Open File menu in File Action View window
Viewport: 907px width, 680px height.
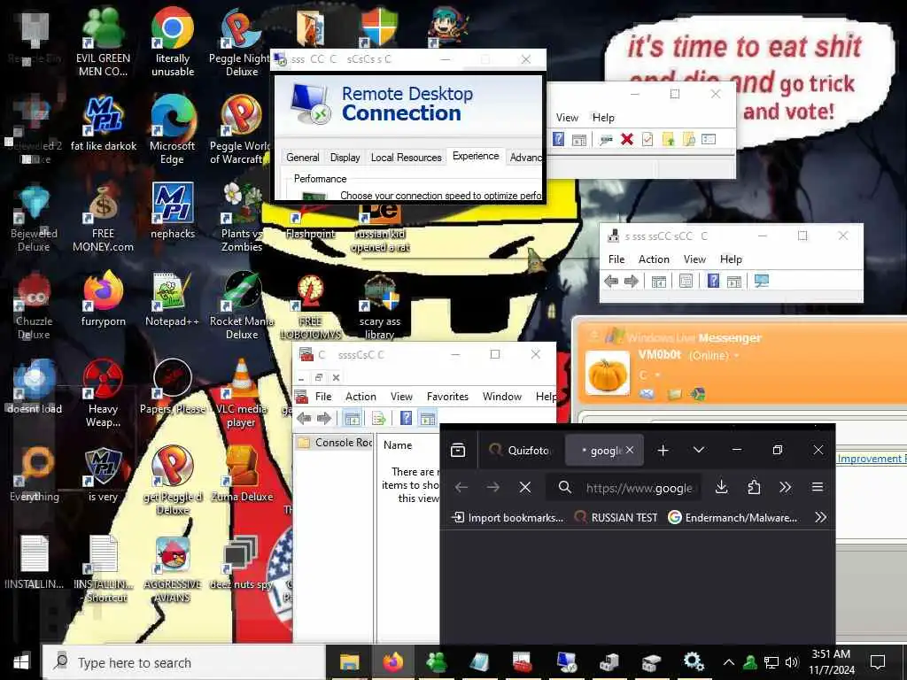point(616,259)
